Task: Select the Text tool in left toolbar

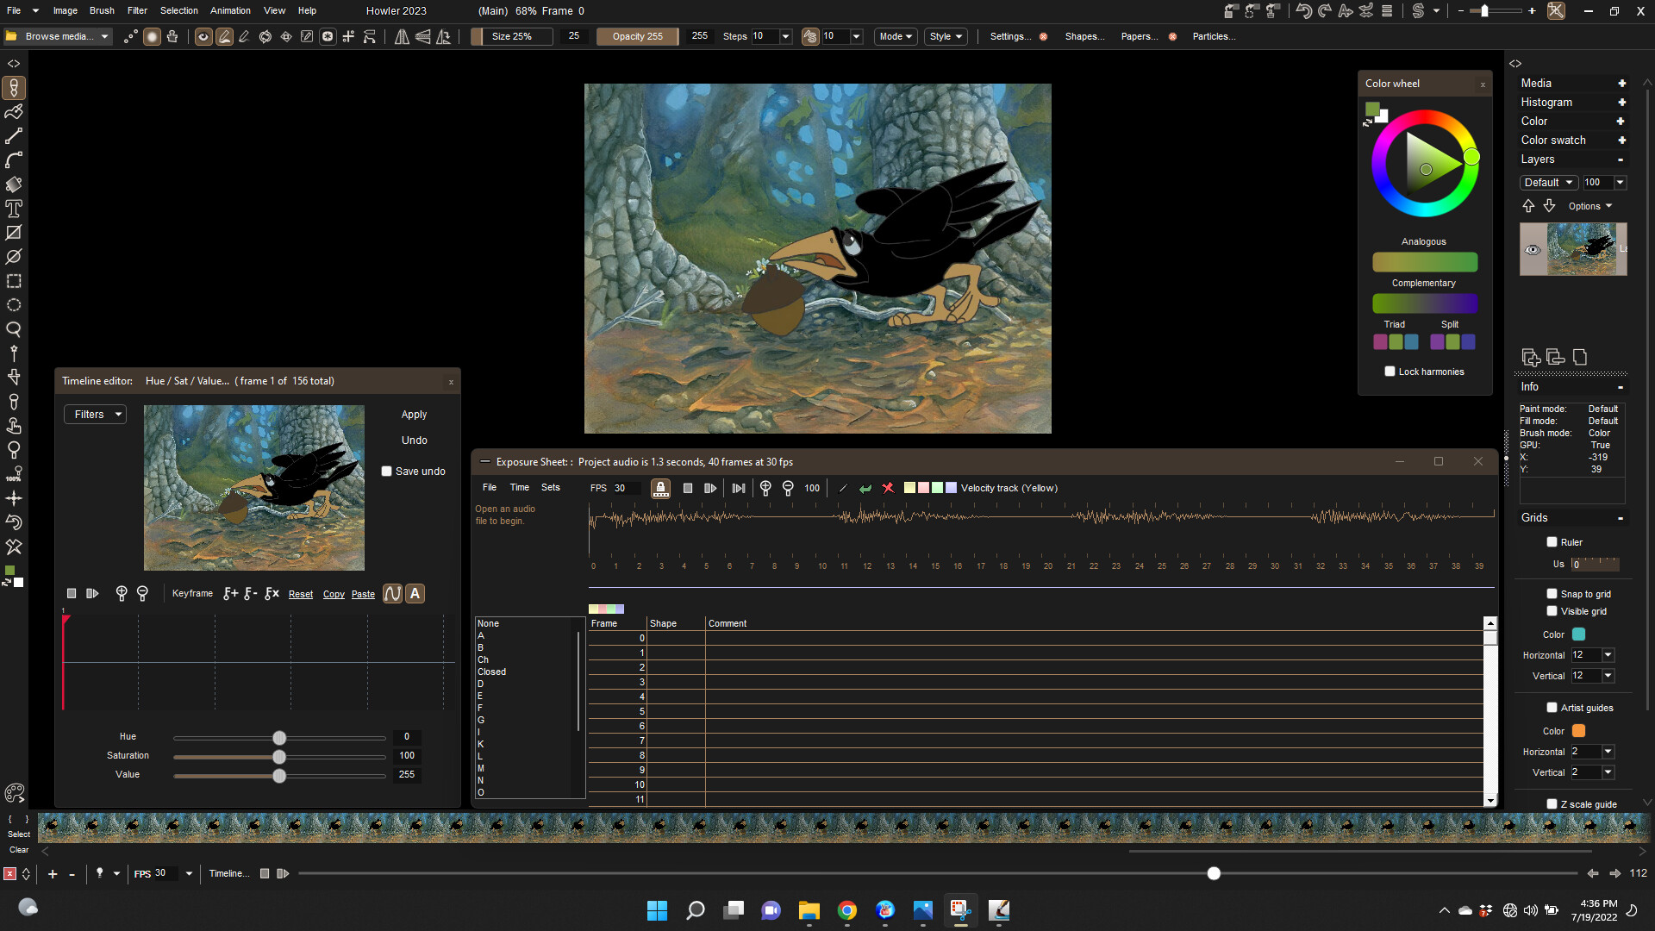Action: coord(13,208)
